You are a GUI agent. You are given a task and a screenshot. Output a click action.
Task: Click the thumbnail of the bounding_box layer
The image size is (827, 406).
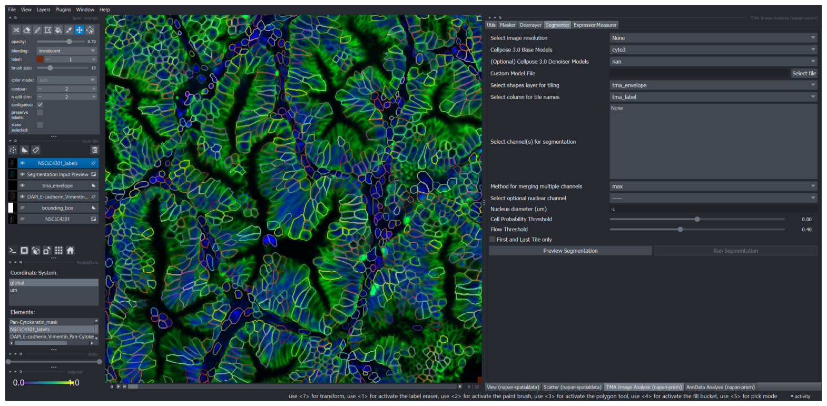(12, 207)
